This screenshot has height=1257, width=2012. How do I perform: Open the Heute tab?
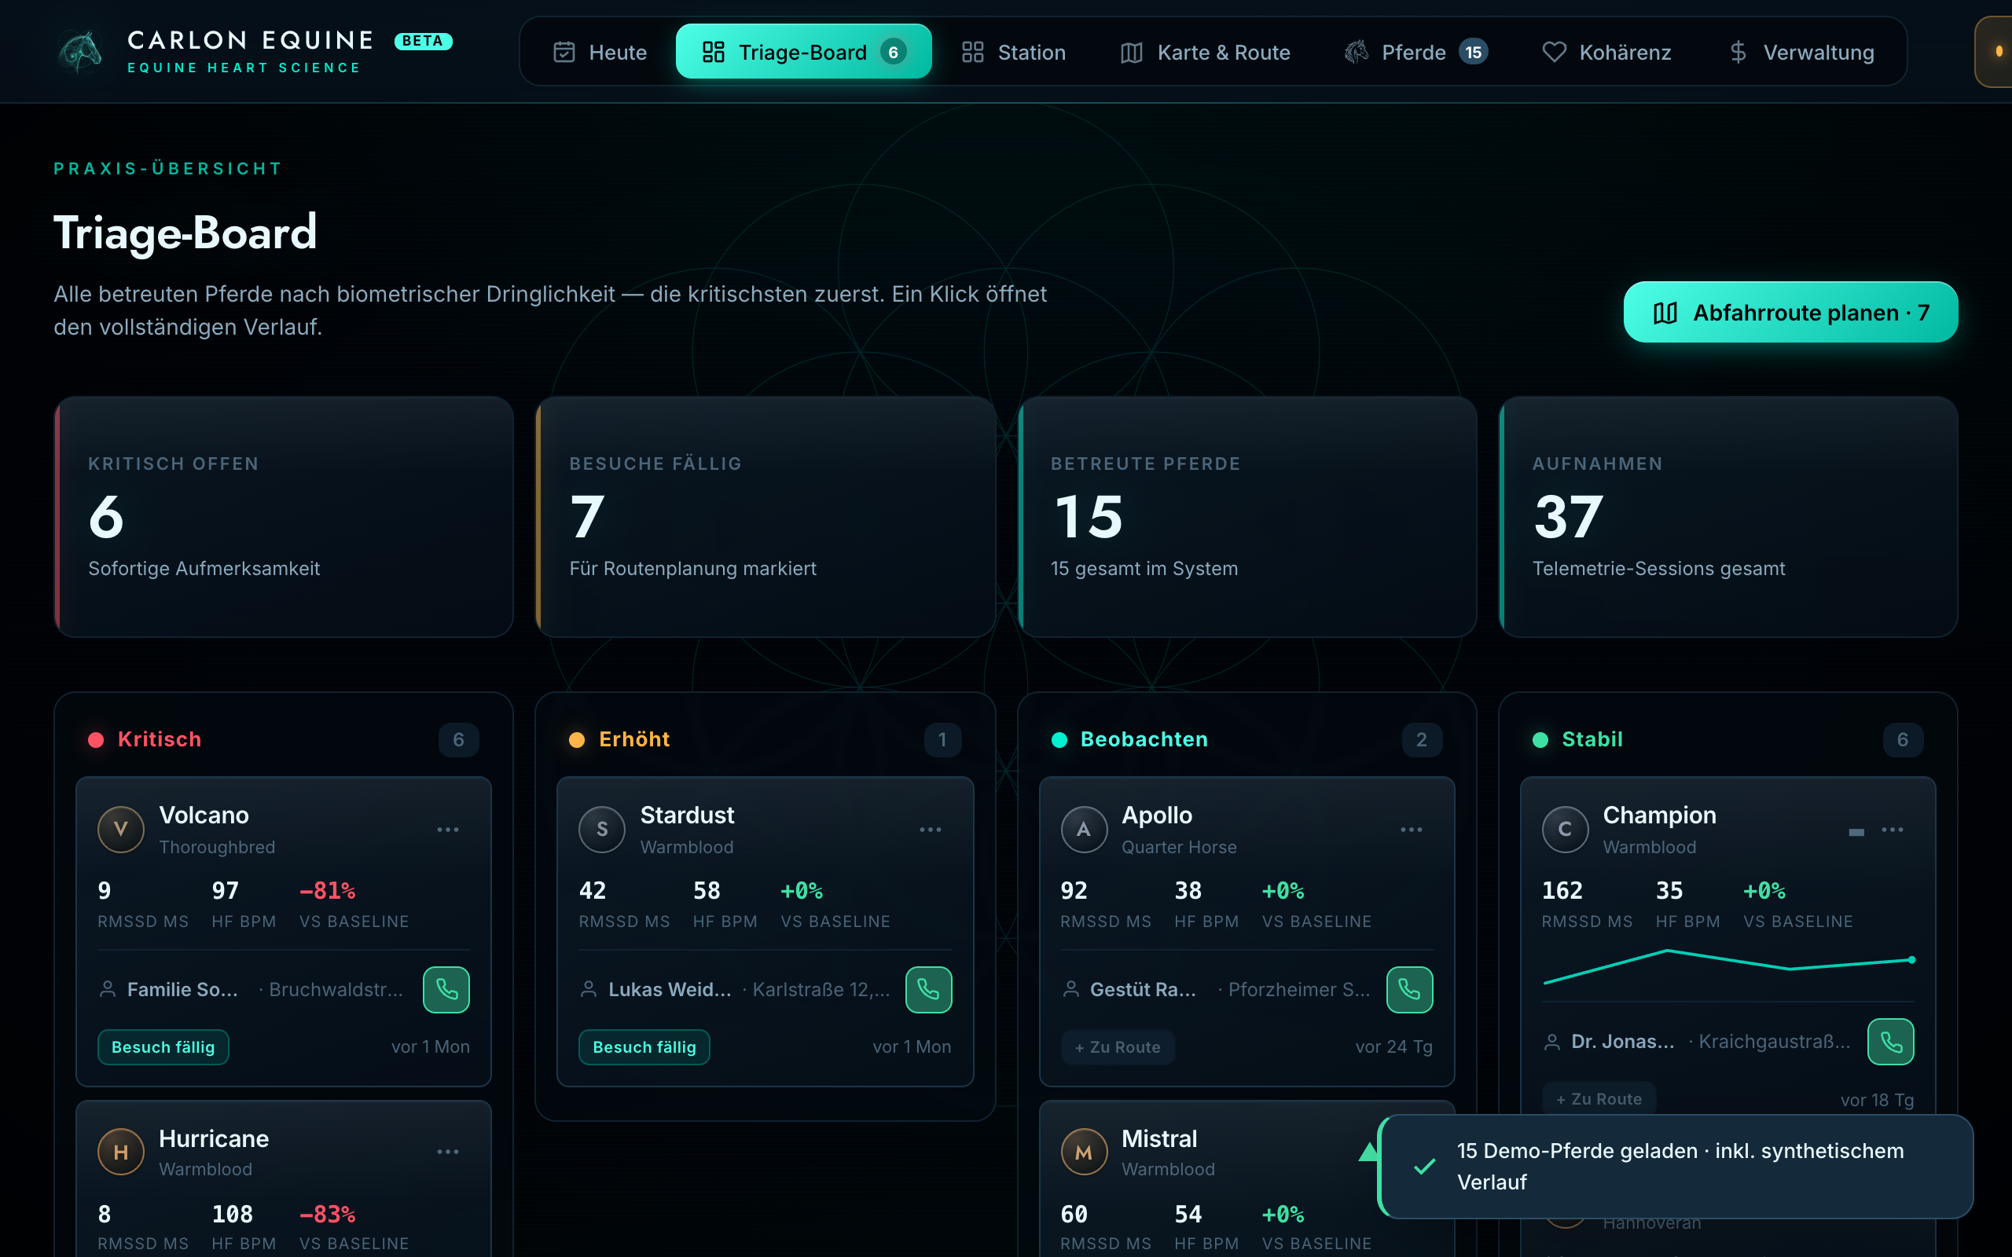[600, 53]
